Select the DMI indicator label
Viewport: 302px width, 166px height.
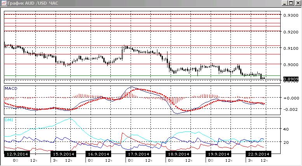click(x=9, y=120)
